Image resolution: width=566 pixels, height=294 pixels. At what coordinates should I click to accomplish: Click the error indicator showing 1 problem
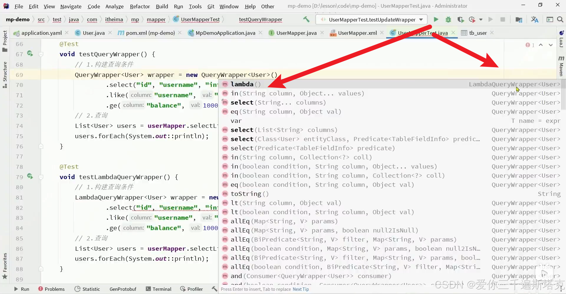pyautogui.click(x=530, y=45)
